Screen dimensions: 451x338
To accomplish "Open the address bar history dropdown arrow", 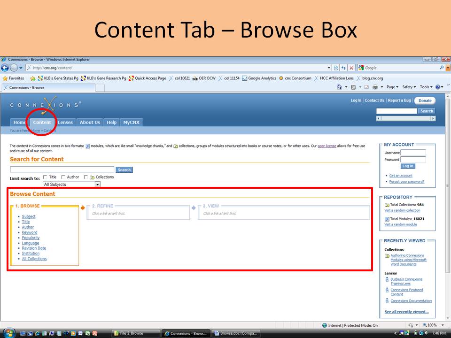I will pos(329,68).
